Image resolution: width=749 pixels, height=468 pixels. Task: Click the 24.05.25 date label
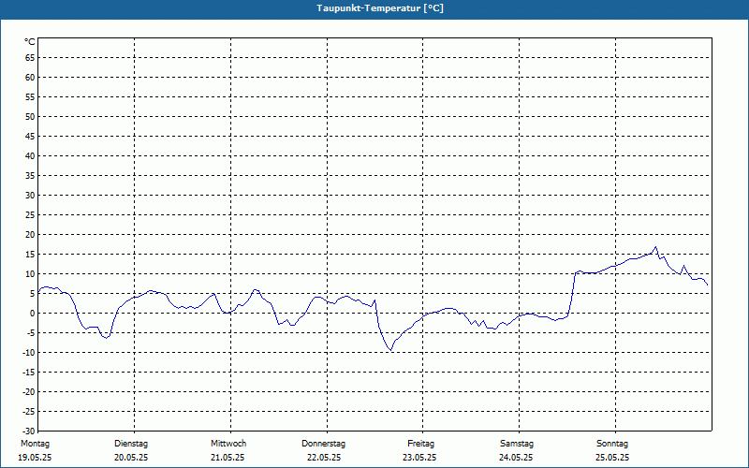(x=516, y=458)
